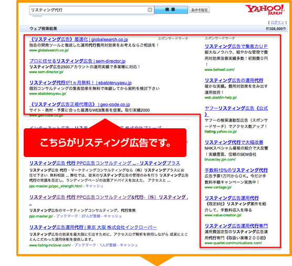
Task: Open the globalsearch.co.jp sponsored ad title
Action: [x=79, y=39]
